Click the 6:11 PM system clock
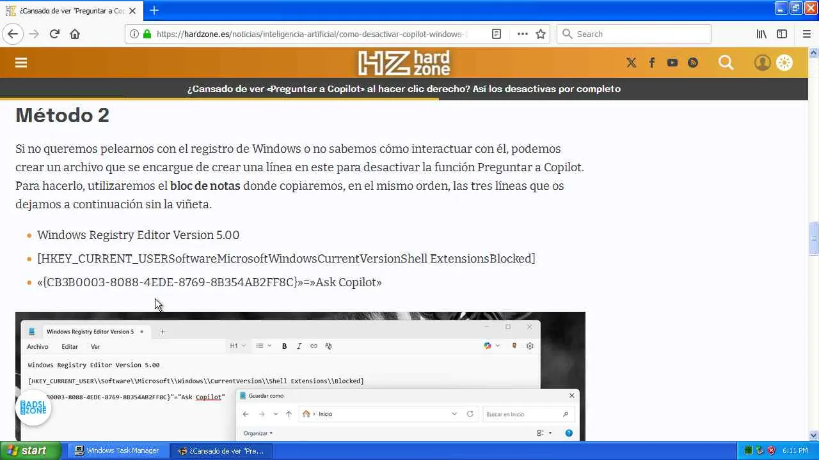 (795, 450)
